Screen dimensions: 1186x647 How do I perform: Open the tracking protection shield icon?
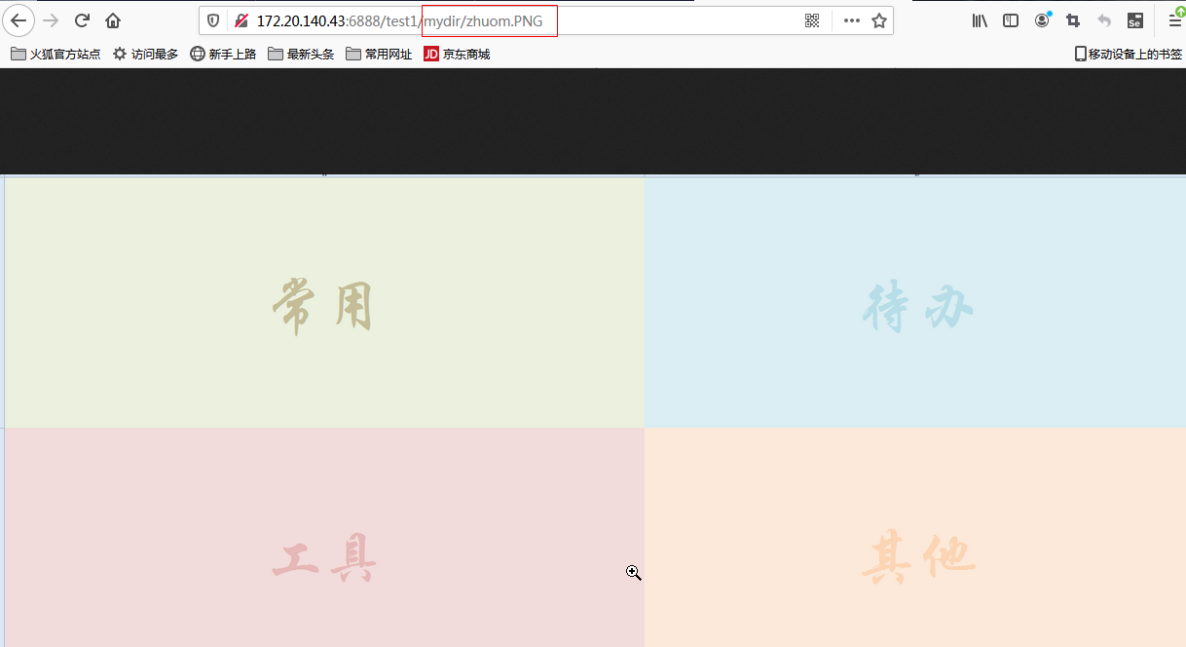(213, 20)
